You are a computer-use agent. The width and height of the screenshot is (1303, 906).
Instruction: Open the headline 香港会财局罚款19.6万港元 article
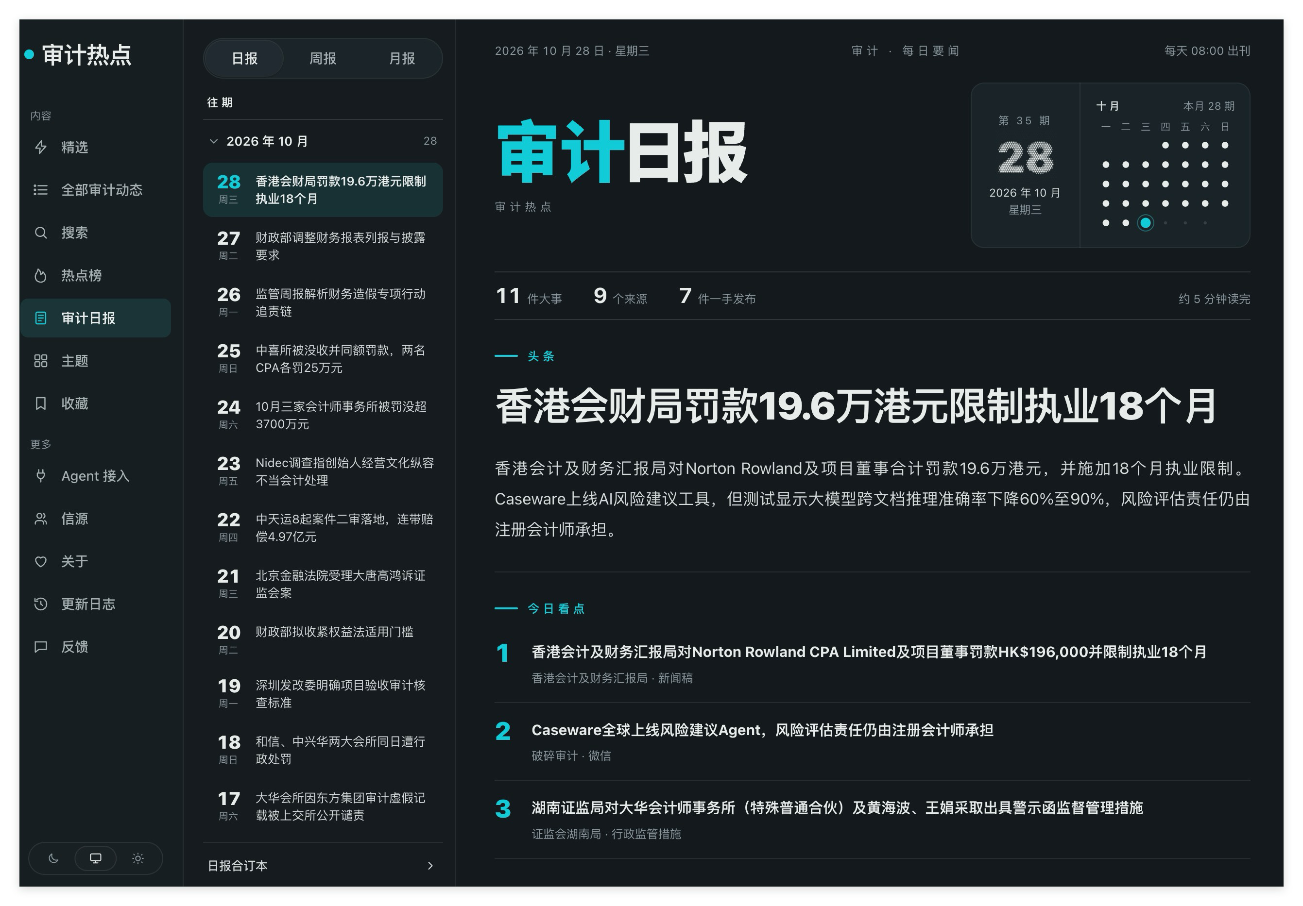856,406
